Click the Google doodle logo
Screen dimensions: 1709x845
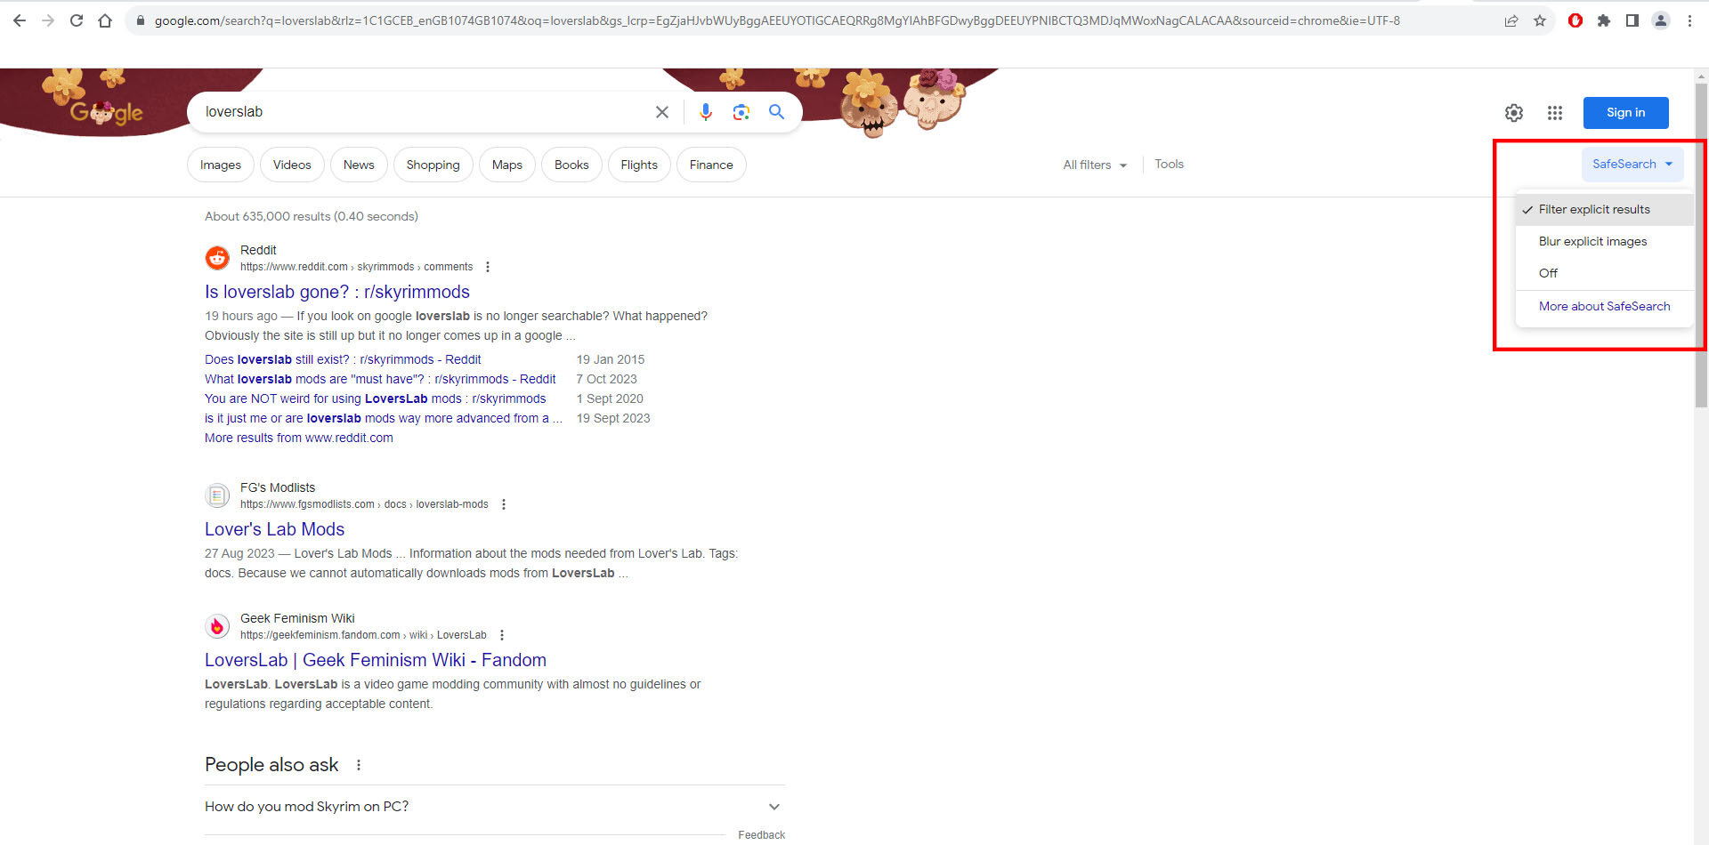click(106, 113)
